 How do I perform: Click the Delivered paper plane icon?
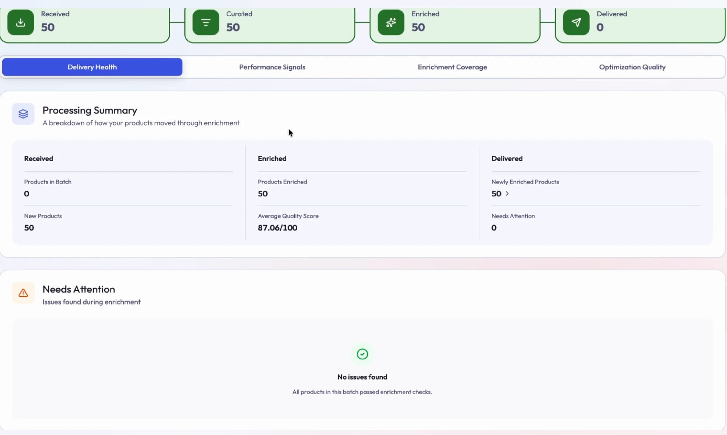(x=576, y=23)
